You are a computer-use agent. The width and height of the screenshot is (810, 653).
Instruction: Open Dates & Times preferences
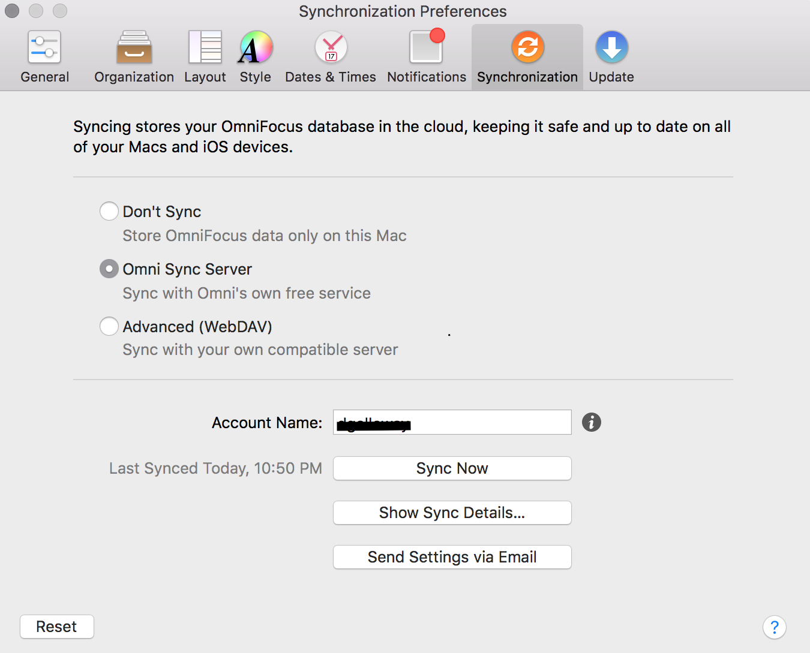[331, 57]
